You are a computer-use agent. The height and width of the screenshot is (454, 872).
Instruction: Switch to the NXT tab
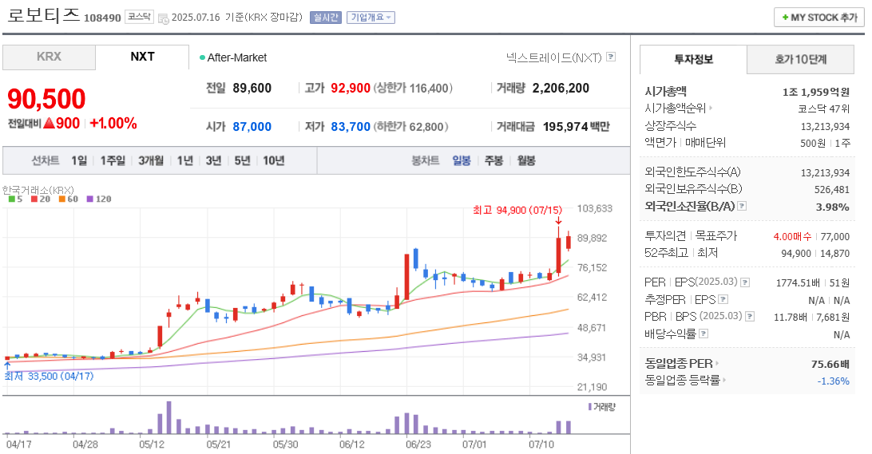pos(142,57)
